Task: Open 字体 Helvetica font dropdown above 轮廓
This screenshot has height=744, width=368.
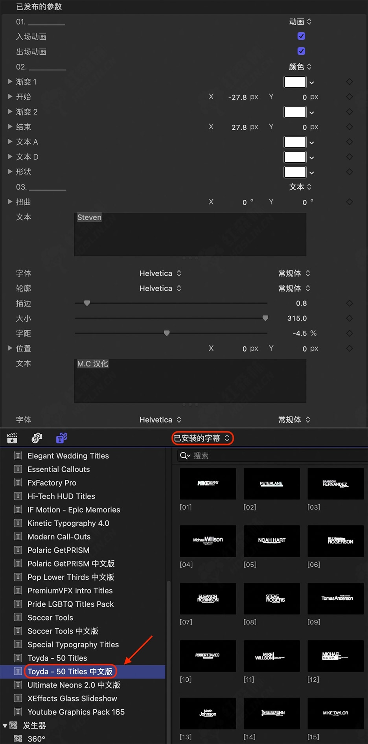Action: 160,273
